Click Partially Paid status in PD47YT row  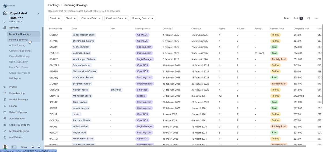tap(279, 59)
